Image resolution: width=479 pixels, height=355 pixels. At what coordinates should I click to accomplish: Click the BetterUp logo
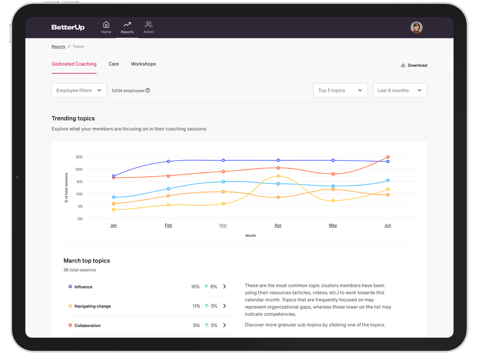(x=68, y=28)
